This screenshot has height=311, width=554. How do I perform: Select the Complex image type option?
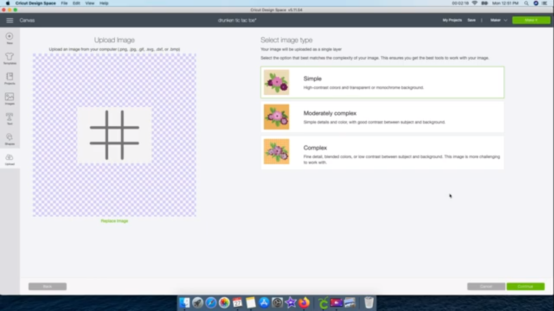tap(382, 152)
